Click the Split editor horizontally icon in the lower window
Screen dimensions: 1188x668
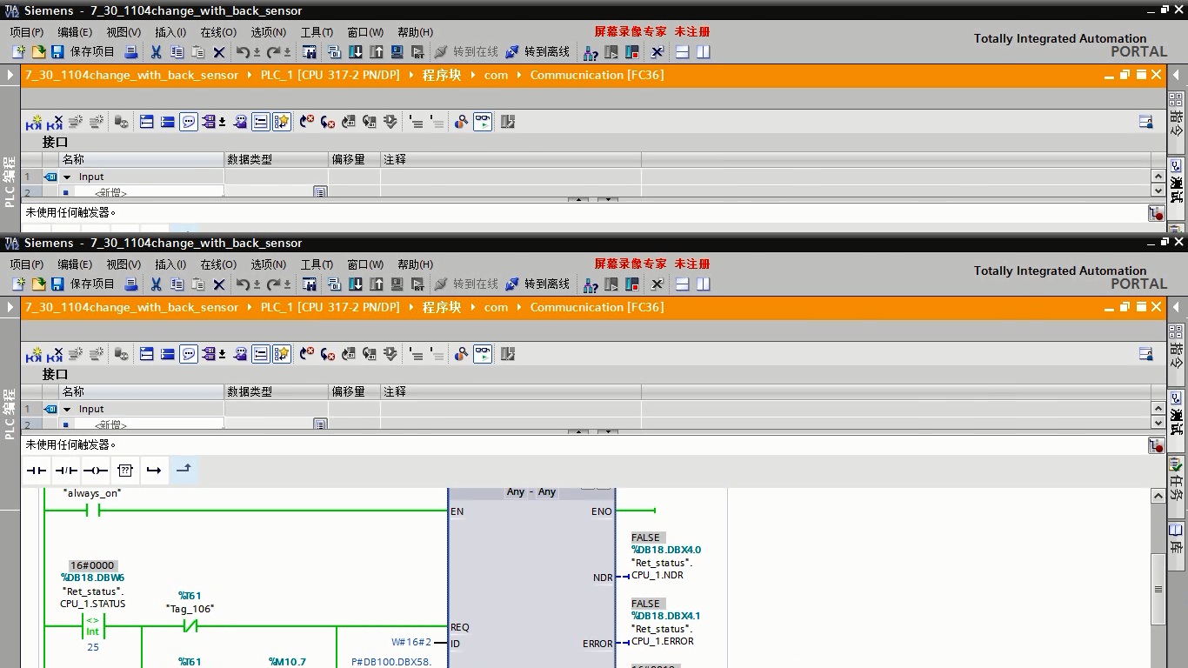683,284
